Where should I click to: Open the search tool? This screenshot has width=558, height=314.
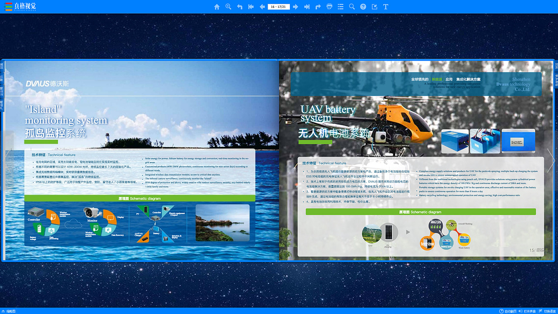[352, 7]
